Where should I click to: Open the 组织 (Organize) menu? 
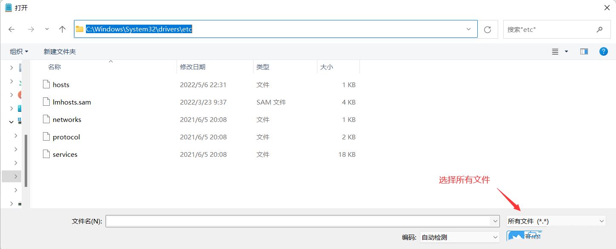19,51
